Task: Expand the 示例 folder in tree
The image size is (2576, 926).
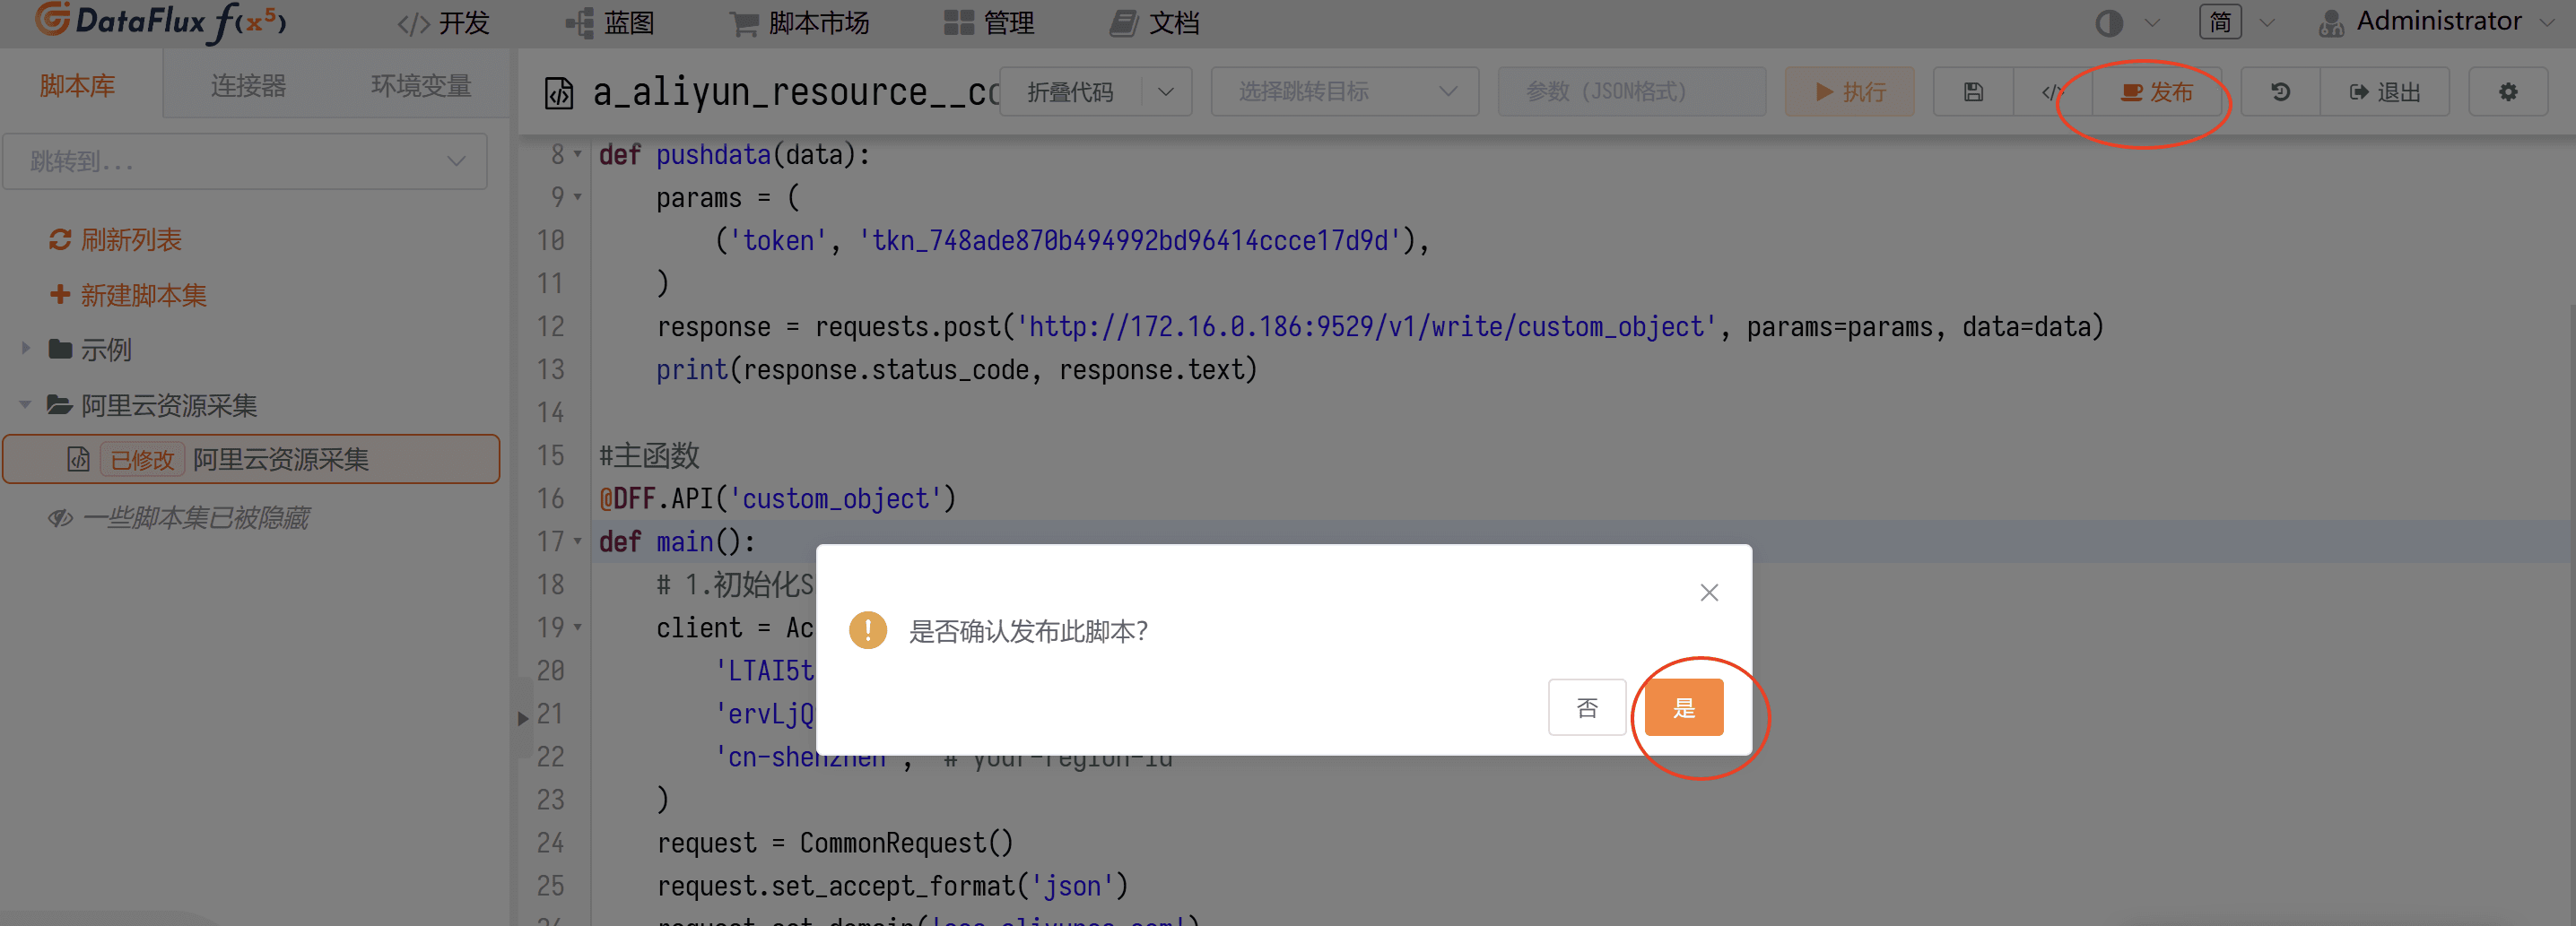Action: (26, 349)
